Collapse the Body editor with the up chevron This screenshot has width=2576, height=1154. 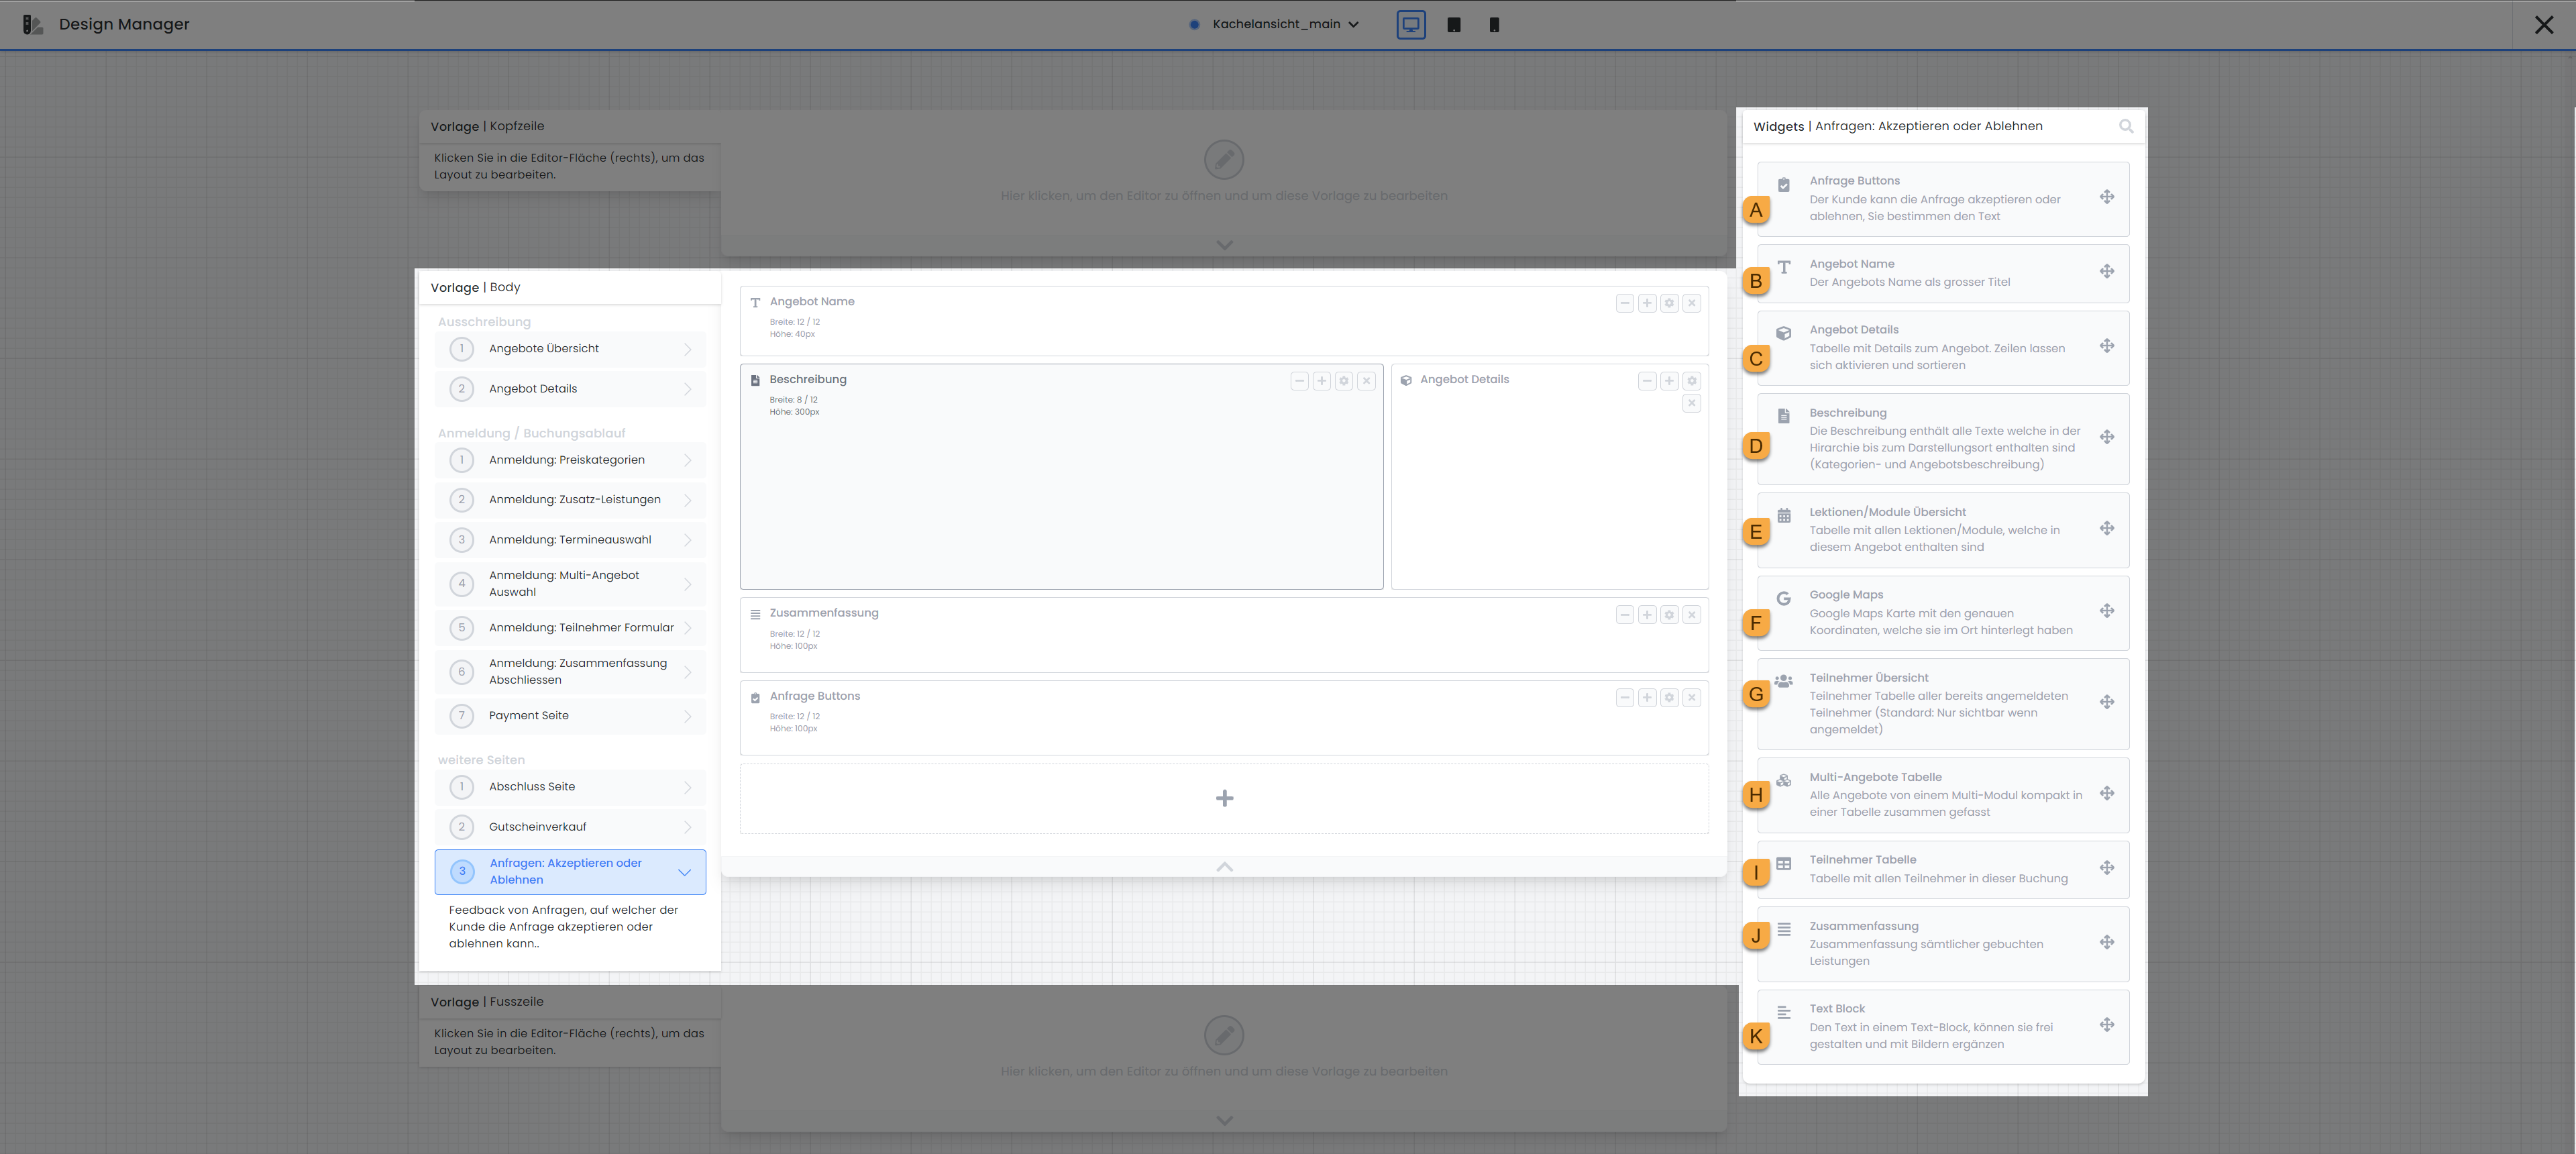tap(1224, 867)
